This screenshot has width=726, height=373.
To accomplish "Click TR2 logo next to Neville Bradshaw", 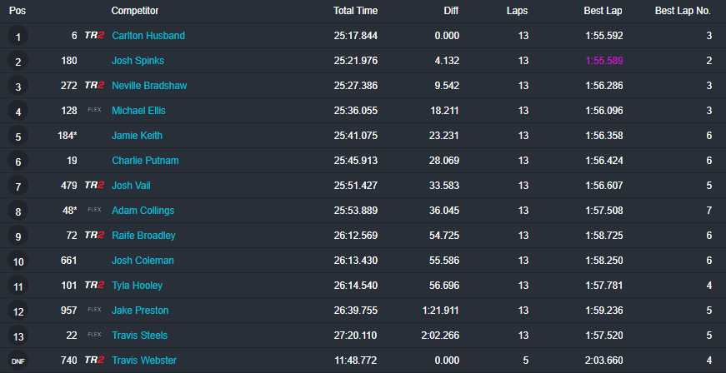I will tap(94, 86).
